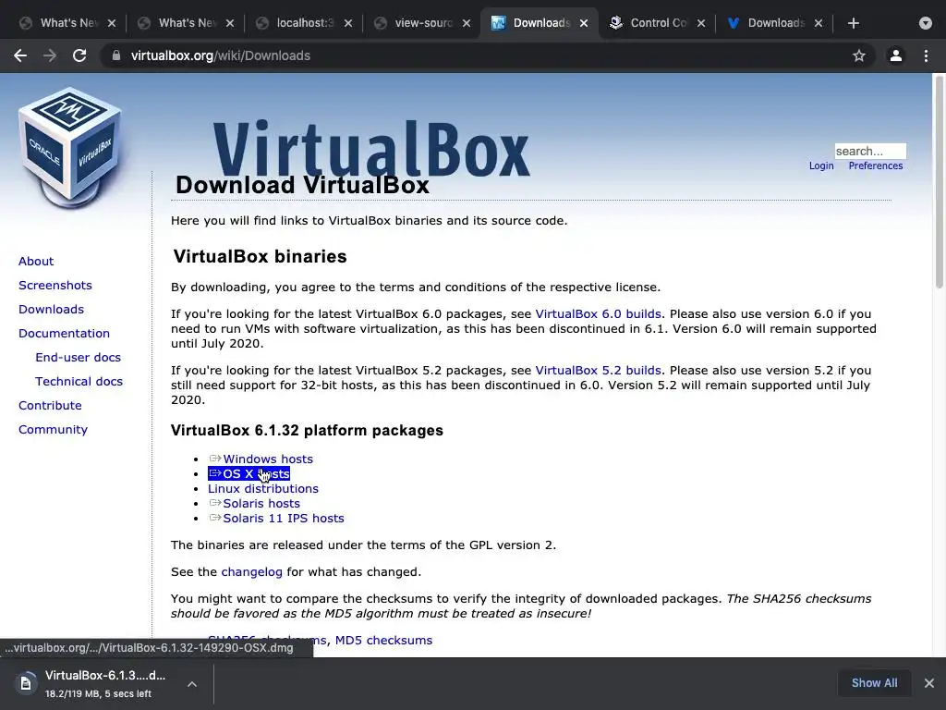Click the downloaded file icon in downloads bar

tap(26, 683)
